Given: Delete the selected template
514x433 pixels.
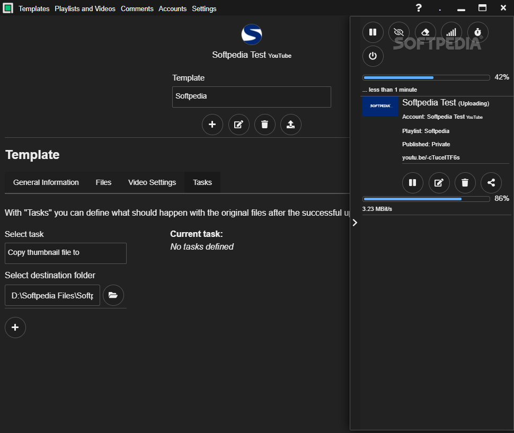Looking at the screenshot, I should click(x=264, y=125).
